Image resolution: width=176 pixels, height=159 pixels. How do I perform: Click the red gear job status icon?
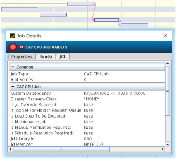tap(13, 47)
